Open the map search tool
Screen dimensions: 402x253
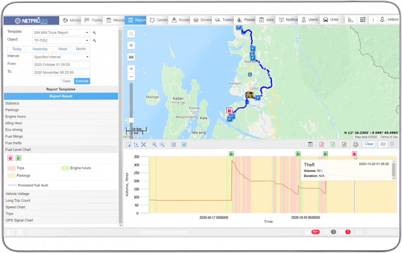(x=131, y=34)
